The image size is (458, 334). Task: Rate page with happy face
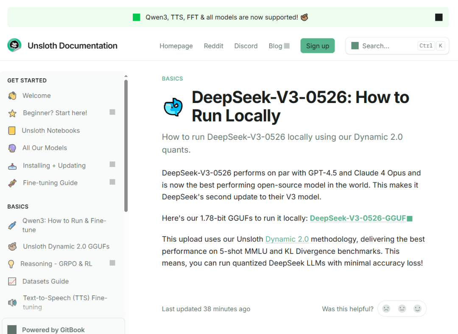click(418, 309)
